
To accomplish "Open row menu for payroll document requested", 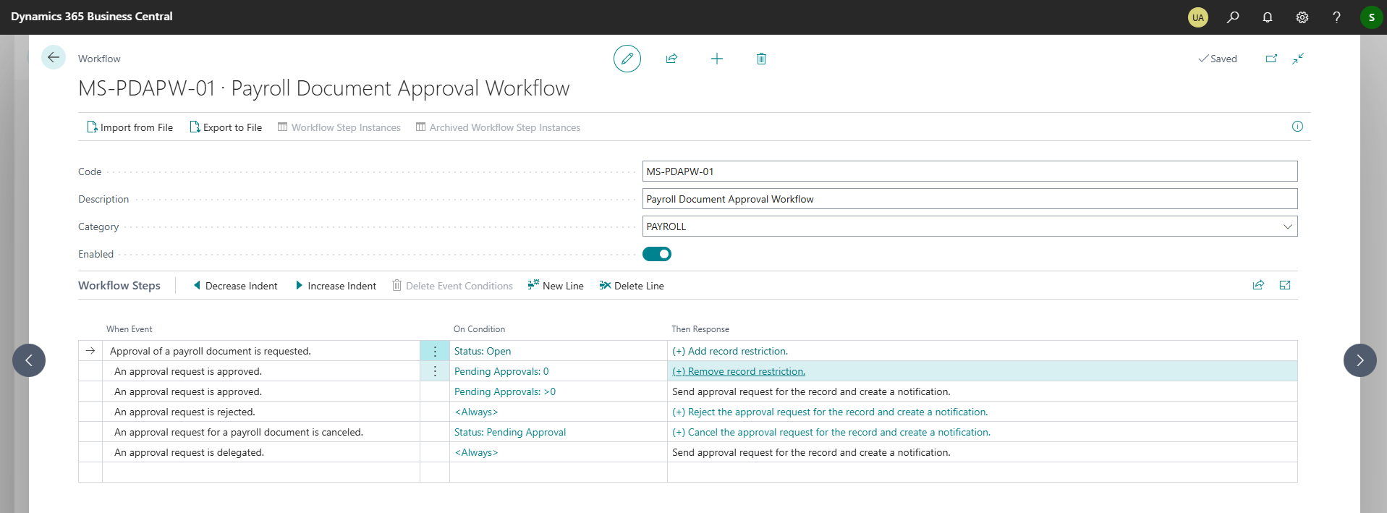I will point(434,351).
